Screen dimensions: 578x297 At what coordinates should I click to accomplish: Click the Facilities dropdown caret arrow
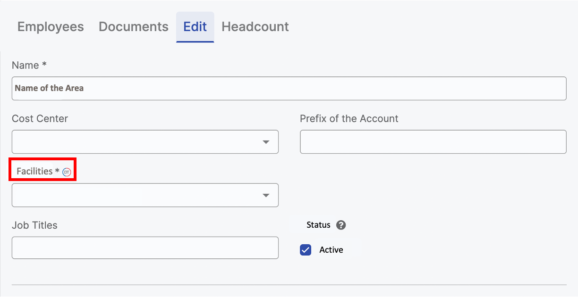266,195
